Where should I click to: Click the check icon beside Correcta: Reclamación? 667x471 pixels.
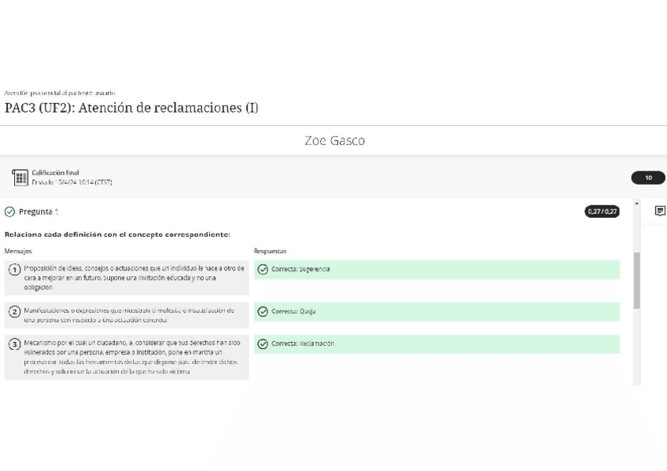pyautogui.click(x=263, y=344)
